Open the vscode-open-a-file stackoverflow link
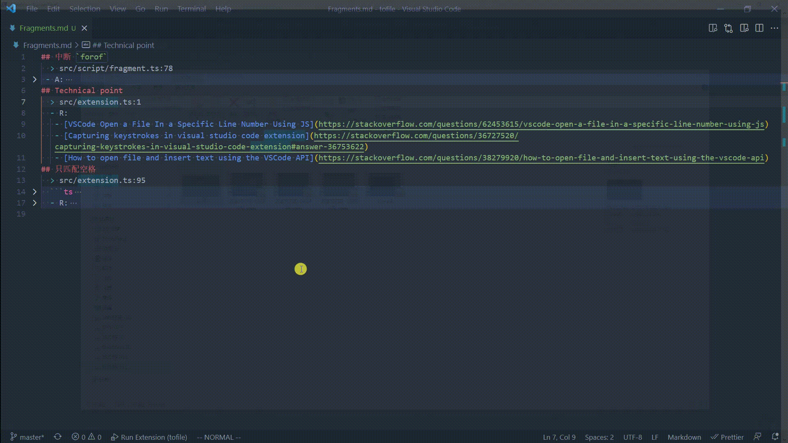The height and width of the screenshot is (443, 788). [x=542, y=124]
